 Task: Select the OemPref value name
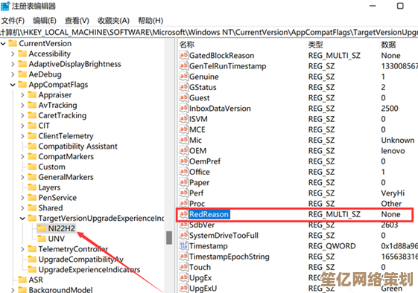(x=205, y=161)
